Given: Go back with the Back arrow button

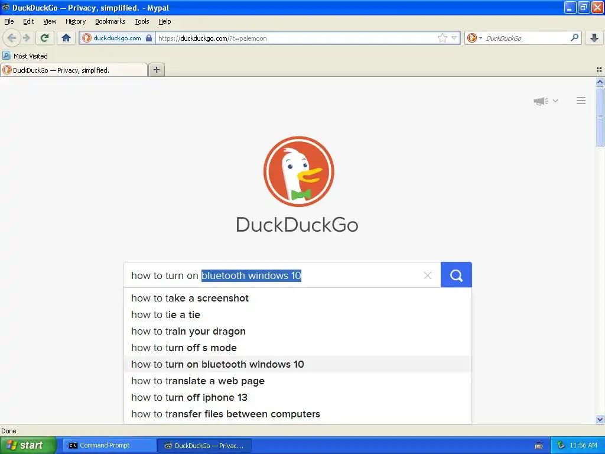Looking at the screenshot, I should coord(11,38).
